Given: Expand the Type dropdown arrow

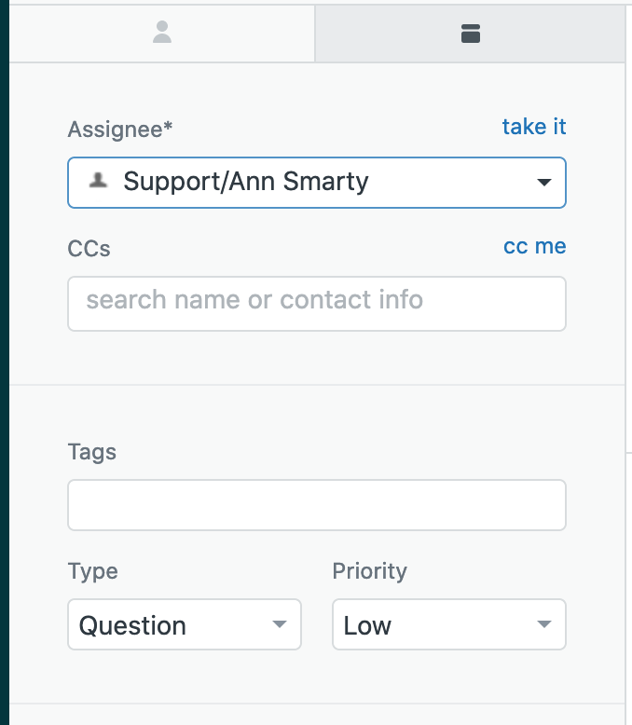Looking at the screenshot, I should click(x=280, y=624).
